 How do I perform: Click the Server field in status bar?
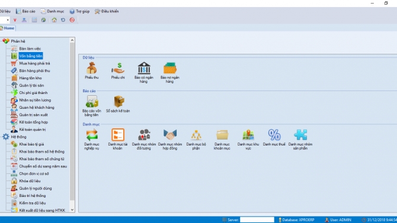coord(257,219)
